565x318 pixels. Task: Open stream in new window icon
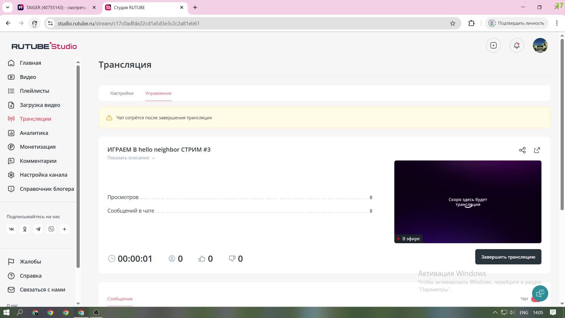pos(537,150)
